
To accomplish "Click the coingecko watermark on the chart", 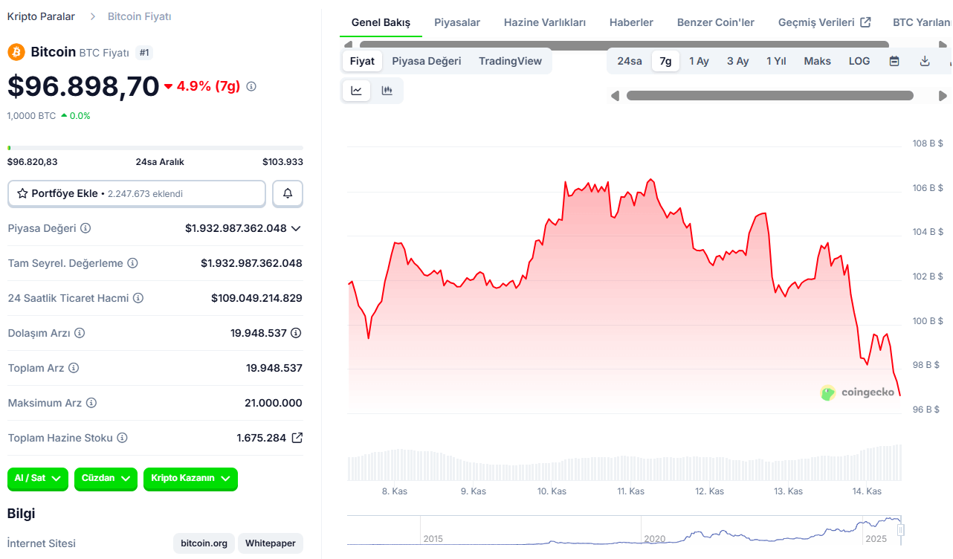I will click(859, 392).
